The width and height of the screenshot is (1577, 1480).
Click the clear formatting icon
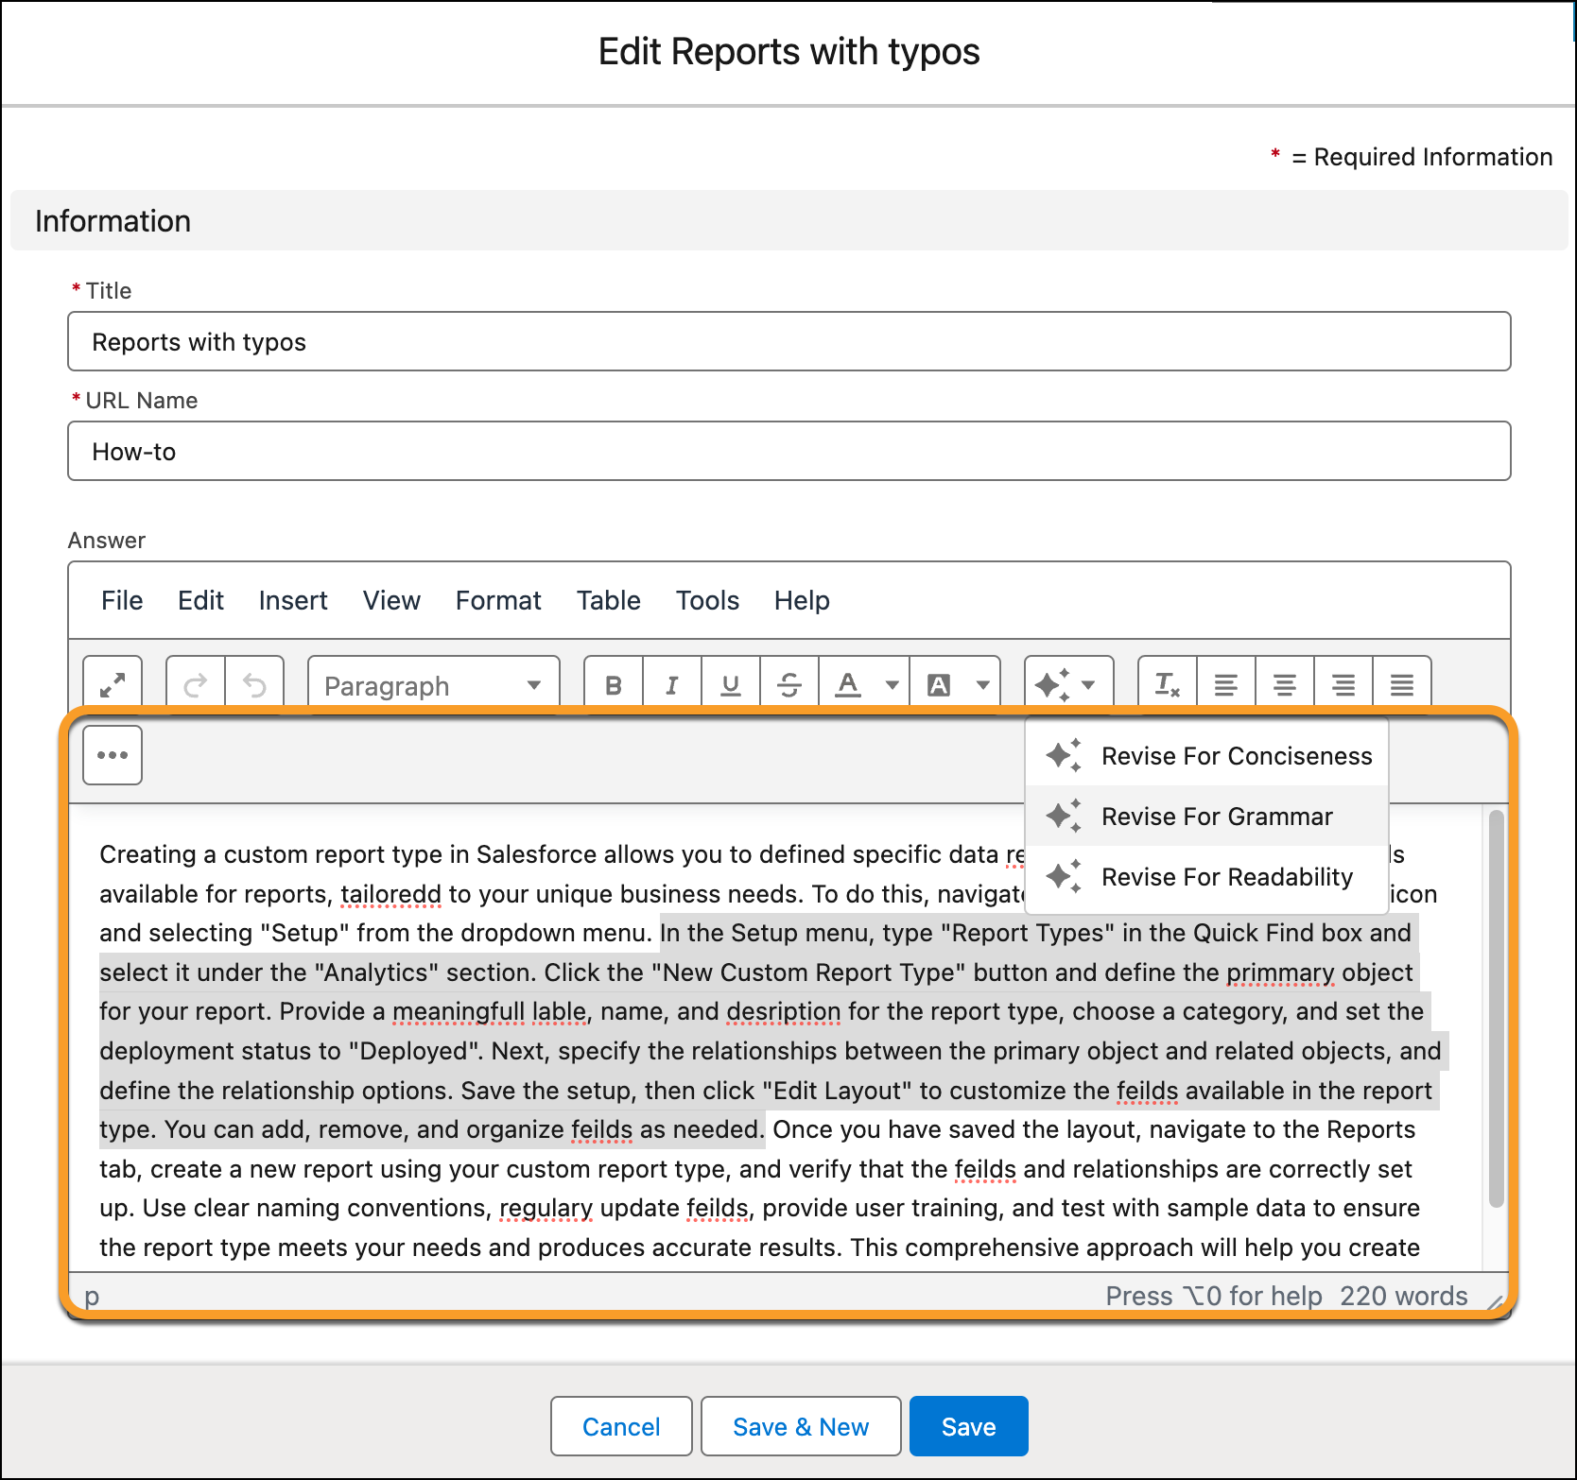(x=1168, y=684)
